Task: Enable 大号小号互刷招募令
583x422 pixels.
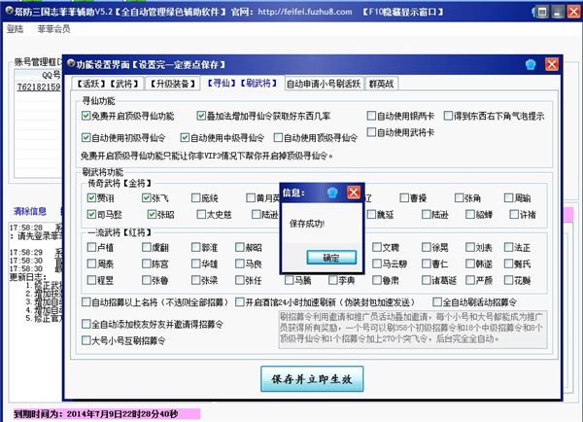Action: 86,340
